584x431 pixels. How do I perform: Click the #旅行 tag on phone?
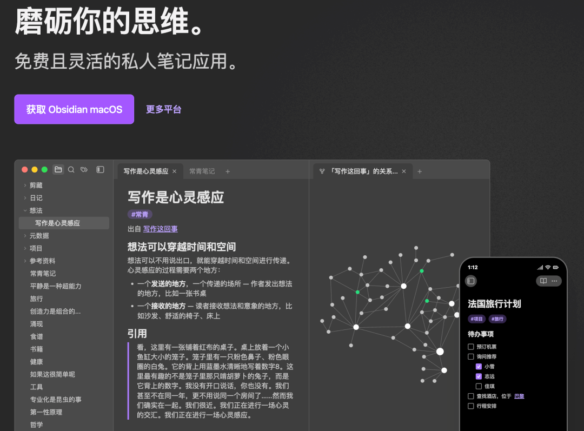click(x=497, y=319)
